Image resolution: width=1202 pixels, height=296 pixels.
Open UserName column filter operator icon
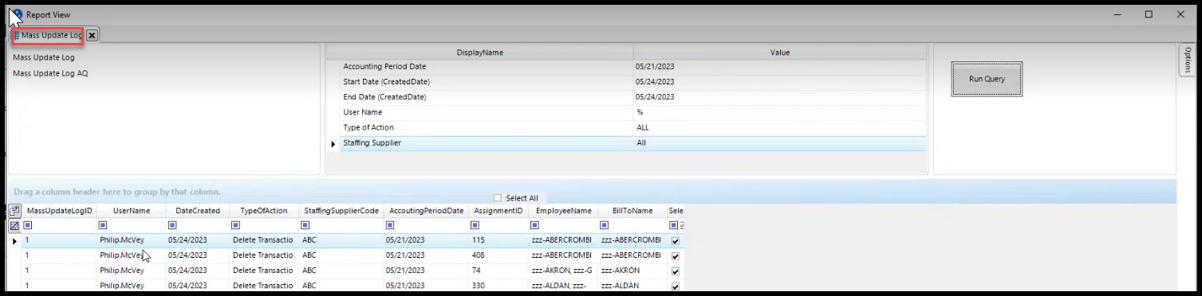pyautogui.click(x=103, y=226)
